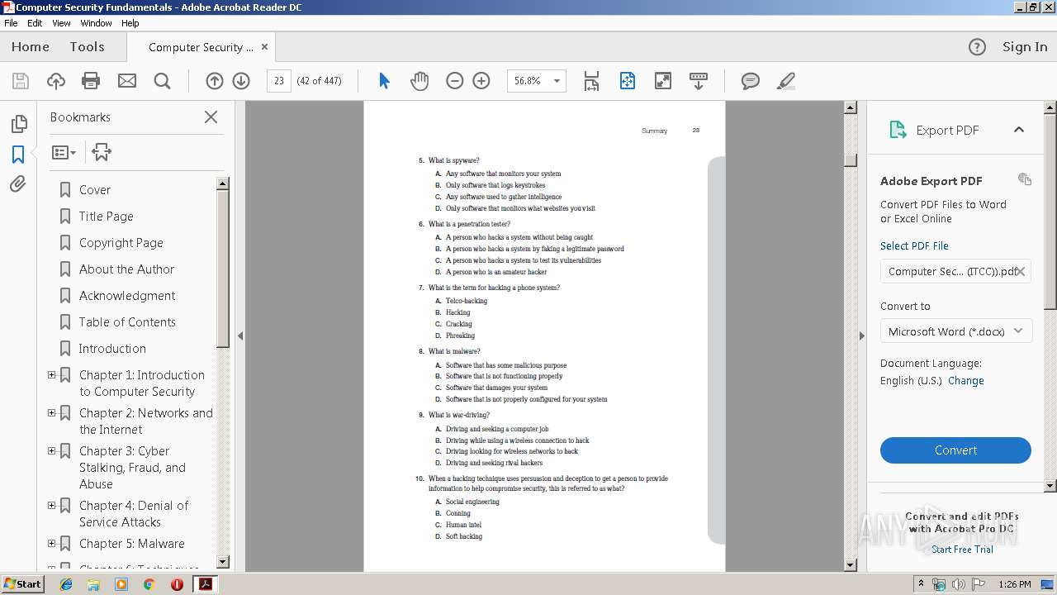
Task: Expand the Chapter 3 bookmark
Action: coord(51,451)
